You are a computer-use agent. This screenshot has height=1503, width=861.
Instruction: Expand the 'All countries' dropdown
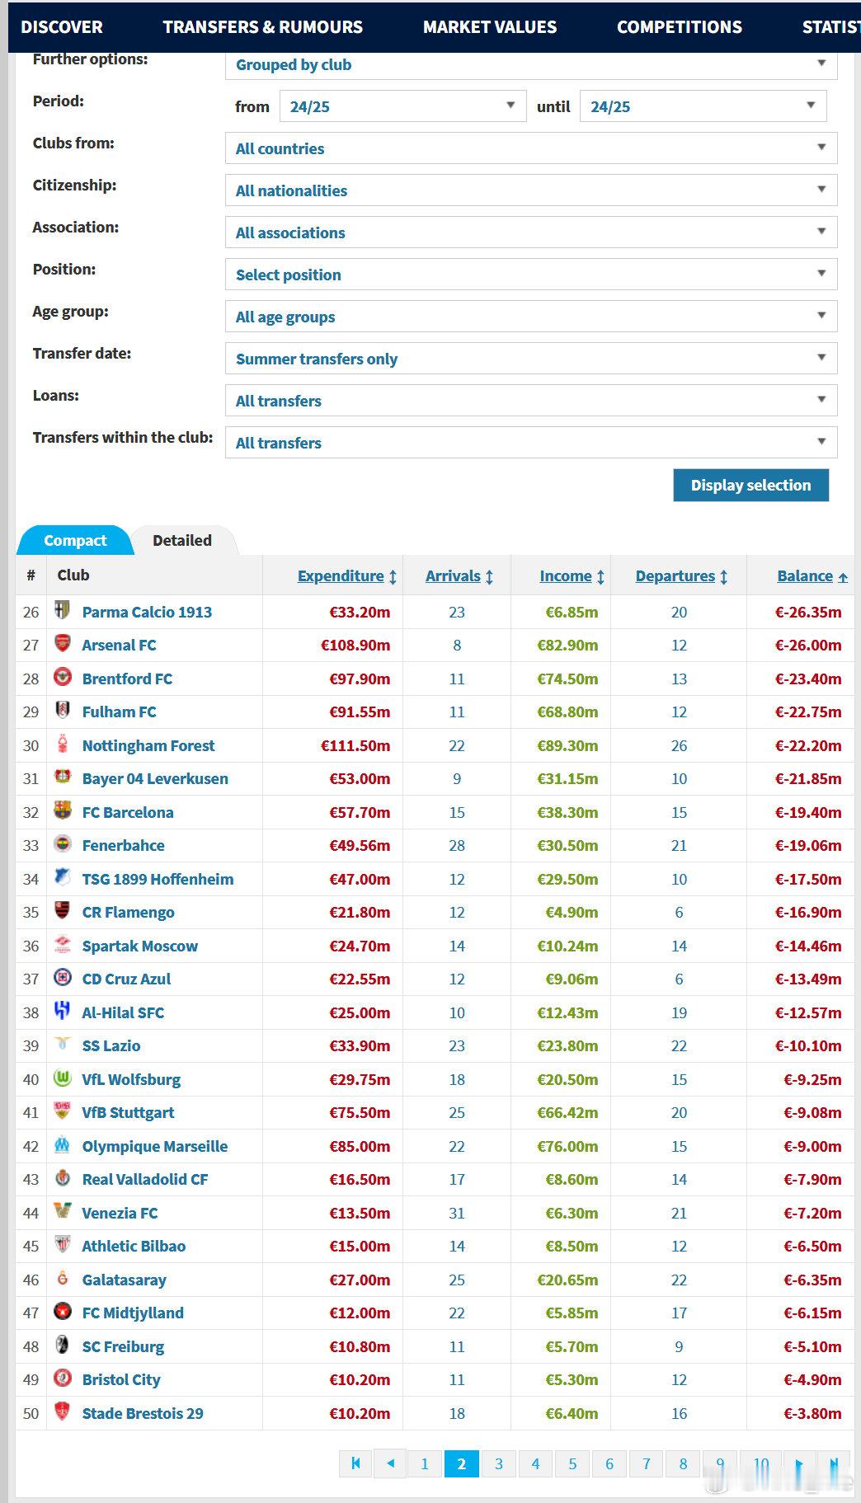(x=531, y=148)
